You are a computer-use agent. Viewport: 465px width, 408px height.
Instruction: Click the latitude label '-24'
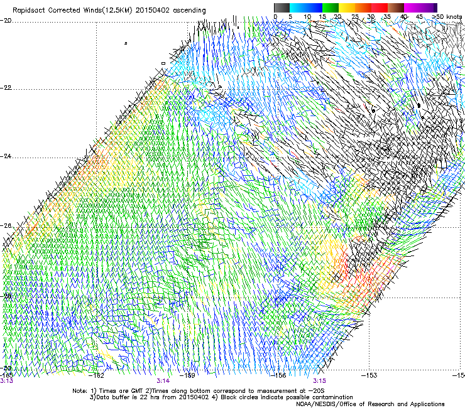tap(6, 156)
